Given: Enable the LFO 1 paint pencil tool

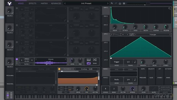Looking at the screenshot, I should (x=111, y=34).
